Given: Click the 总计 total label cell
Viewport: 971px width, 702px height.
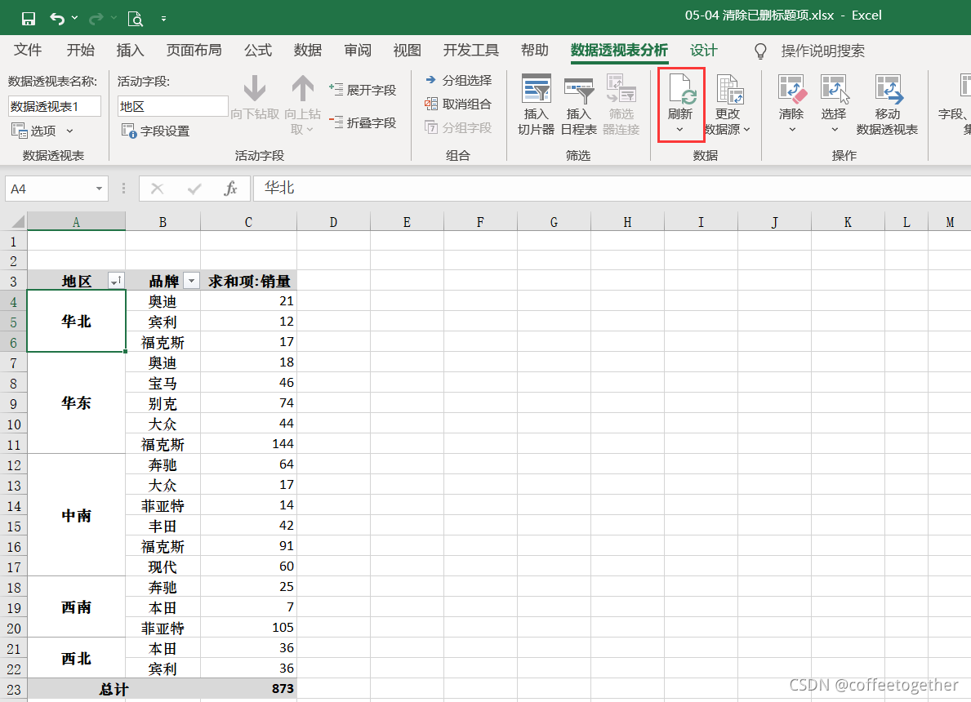Looking at the screenshot, I should pyautogui.click(x=114, y=689).
